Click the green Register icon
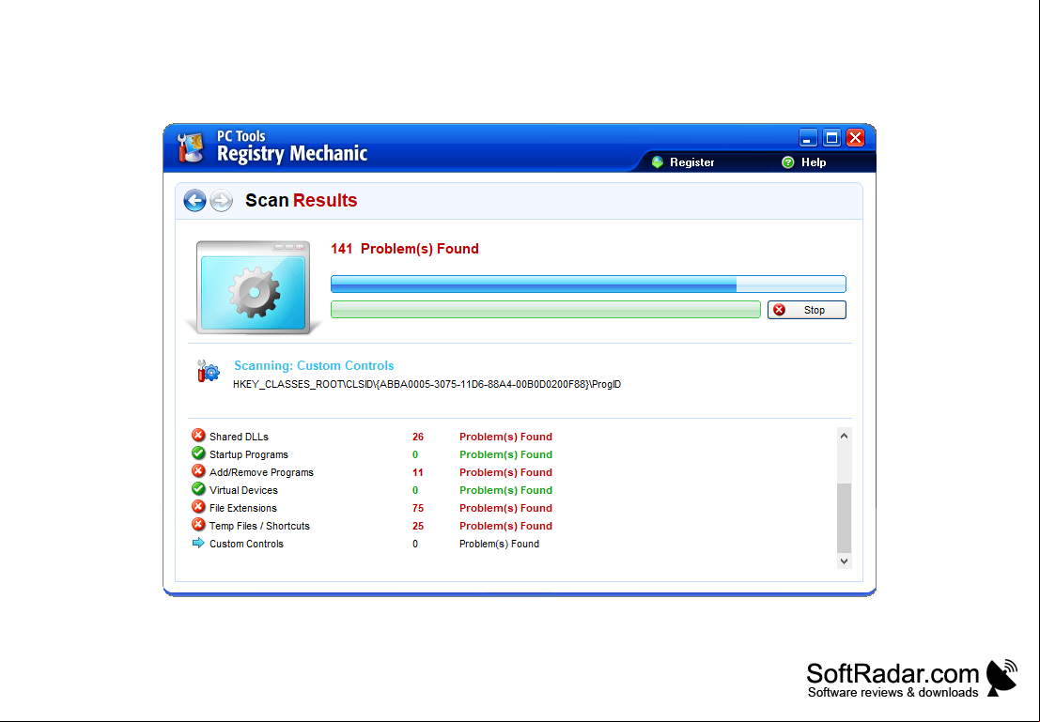This screenshot has height=722, width=1040. pos(658,162)
